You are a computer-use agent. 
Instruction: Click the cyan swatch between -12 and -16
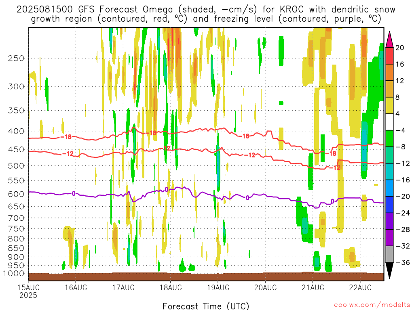coord(389,172)
